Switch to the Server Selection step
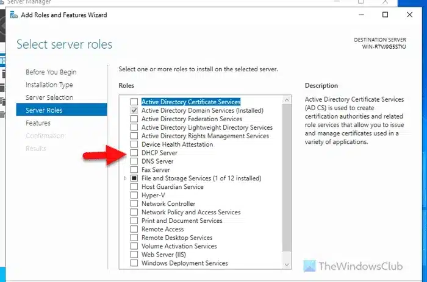 click(49, 97)
